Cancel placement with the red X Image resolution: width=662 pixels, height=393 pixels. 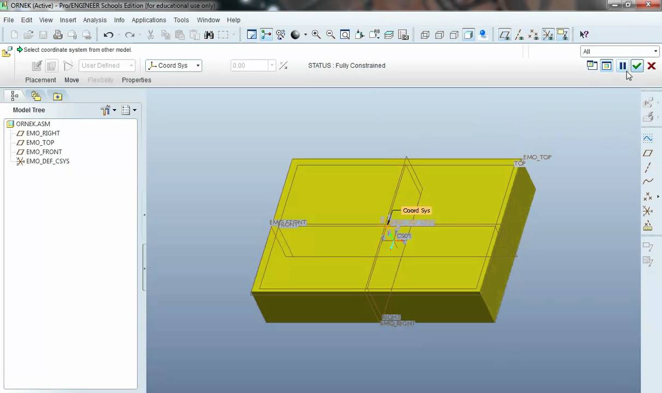[x=652, y=65]
